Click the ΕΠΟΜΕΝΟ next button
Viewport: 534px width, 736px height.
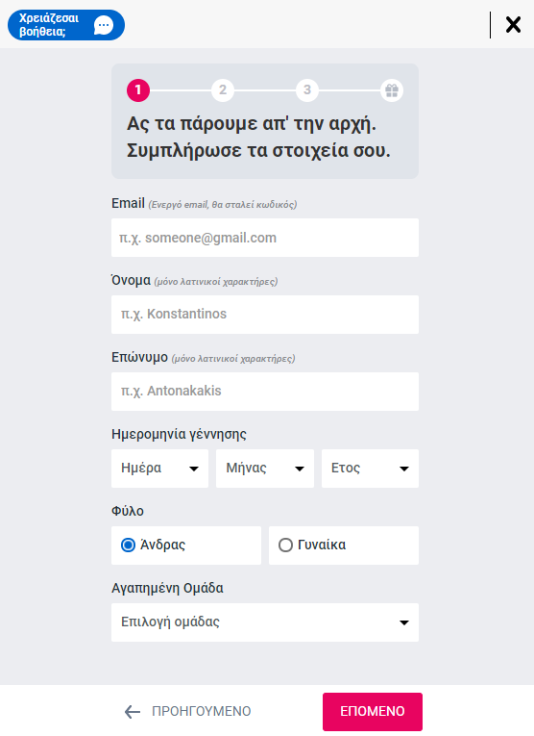click(x=373, y=712)
